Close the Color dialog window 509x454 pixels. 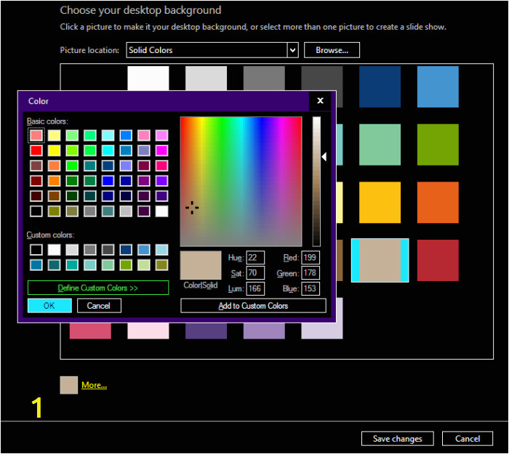tap(320, 101)
